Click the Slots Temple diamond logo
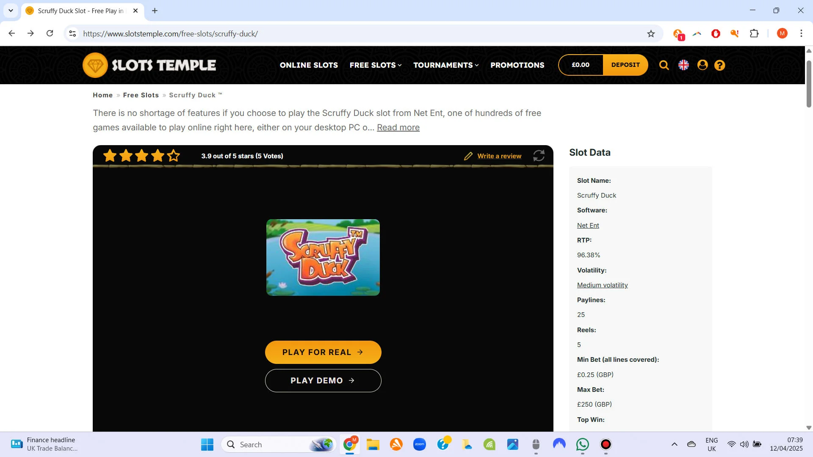The height and width of the screenshot is (457, 813). [95, 65]
